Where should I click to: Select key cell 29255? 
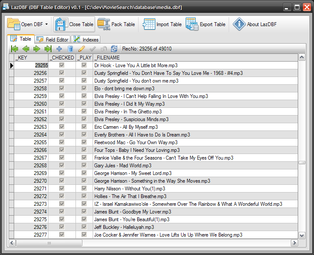31,65
